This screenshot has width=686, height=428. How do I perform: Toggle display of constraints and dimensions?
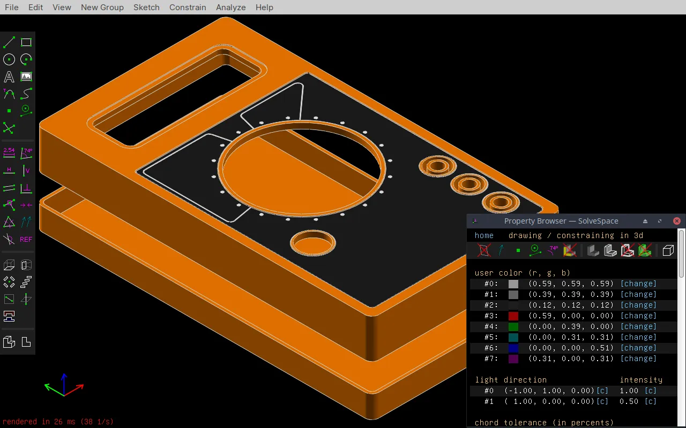[x=553, y=250]
